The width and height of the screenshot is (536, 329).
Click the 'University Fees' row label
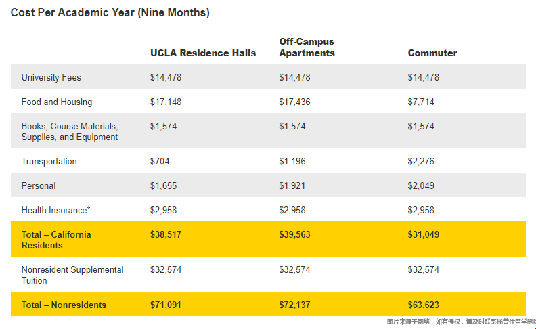[x=51, y=78]
